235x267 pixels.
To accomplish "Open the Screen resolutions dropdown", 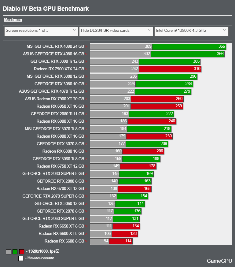I will point(41,31).
